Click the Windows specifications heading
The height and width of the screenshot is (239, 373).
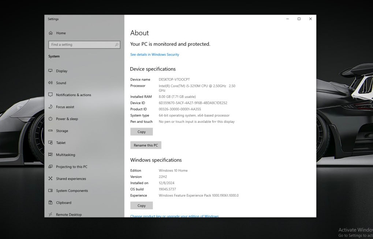tap(156, 160)
